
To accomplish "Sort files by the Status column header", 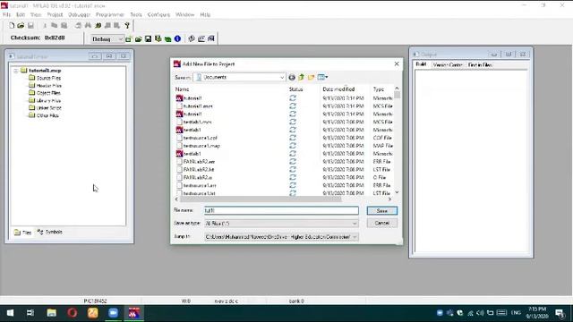I will tap(296, 89).
